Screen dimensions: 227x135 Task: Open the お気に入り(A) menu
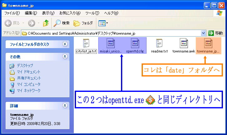click(x=70, y=13)
